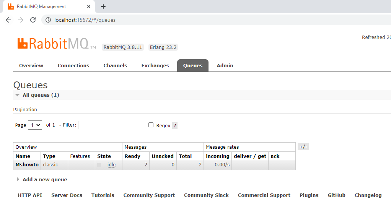Click the grey state indicator square
The height and width of the screenshot is (208, 391).
(x=99, y=165)
